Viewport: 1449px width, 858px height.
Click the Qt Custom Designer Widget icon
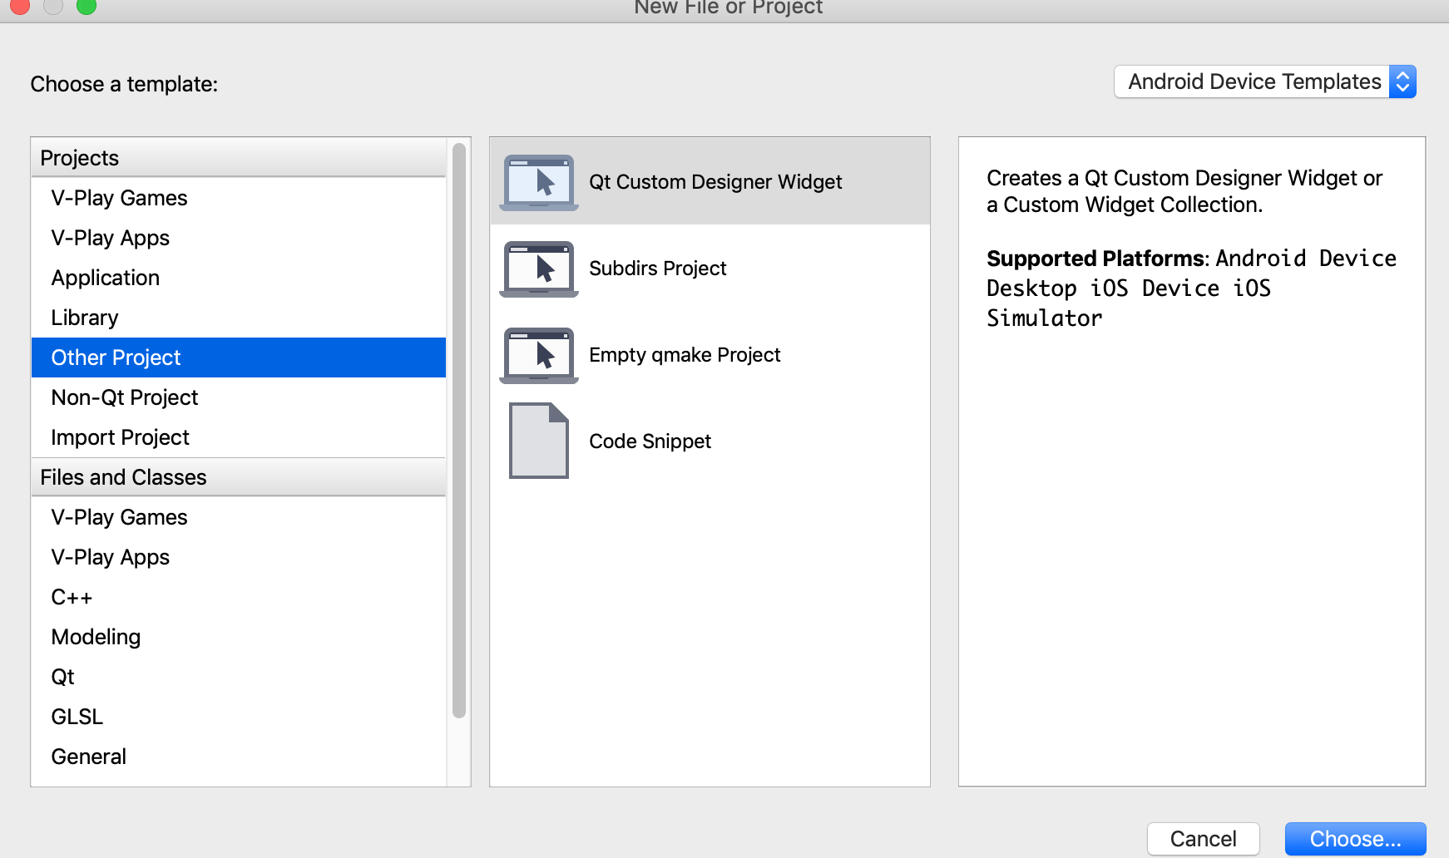[x=539, y=182]
